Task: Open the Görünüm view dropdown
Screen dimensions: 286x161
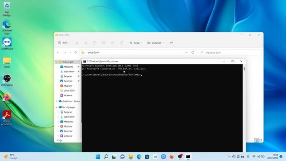Action: (x=156, y=43)
